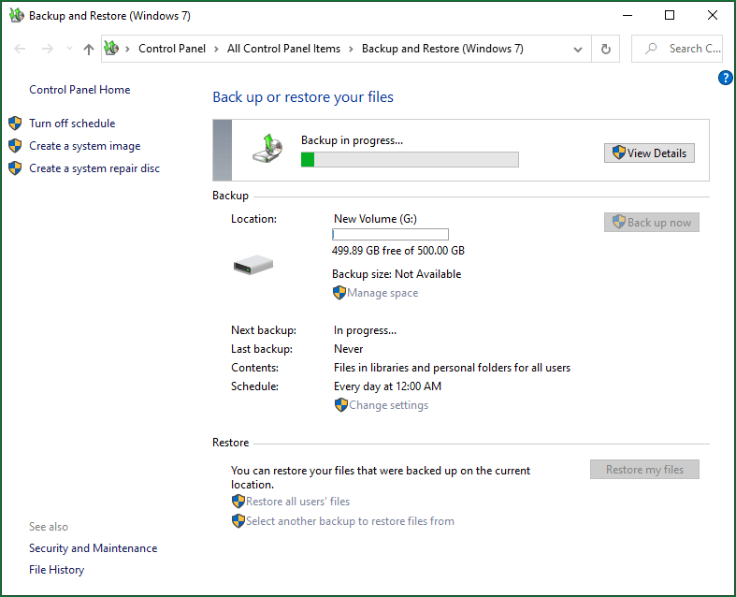
Task: Open the blue Help question mark
Action: click(725, 78)
